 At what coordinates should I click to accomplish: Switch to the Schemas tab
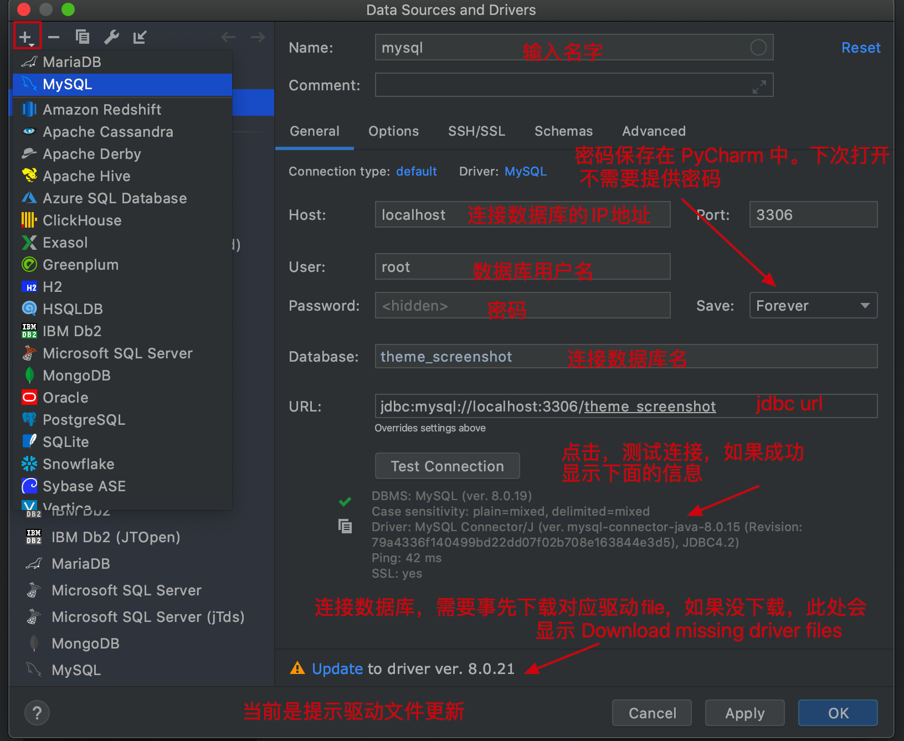[x=563, y=131]
